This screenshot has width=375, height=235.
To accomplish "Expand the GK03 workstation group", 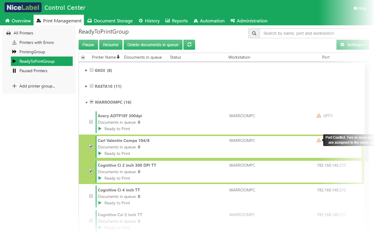I will (86, 70).
